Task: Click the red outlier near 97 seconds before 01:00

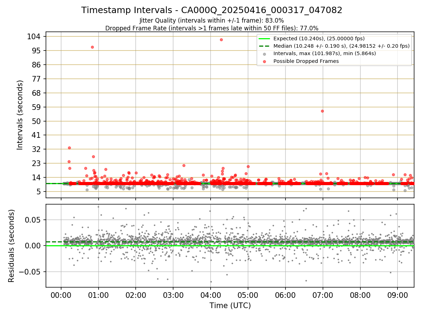Action: pos(92,47)
